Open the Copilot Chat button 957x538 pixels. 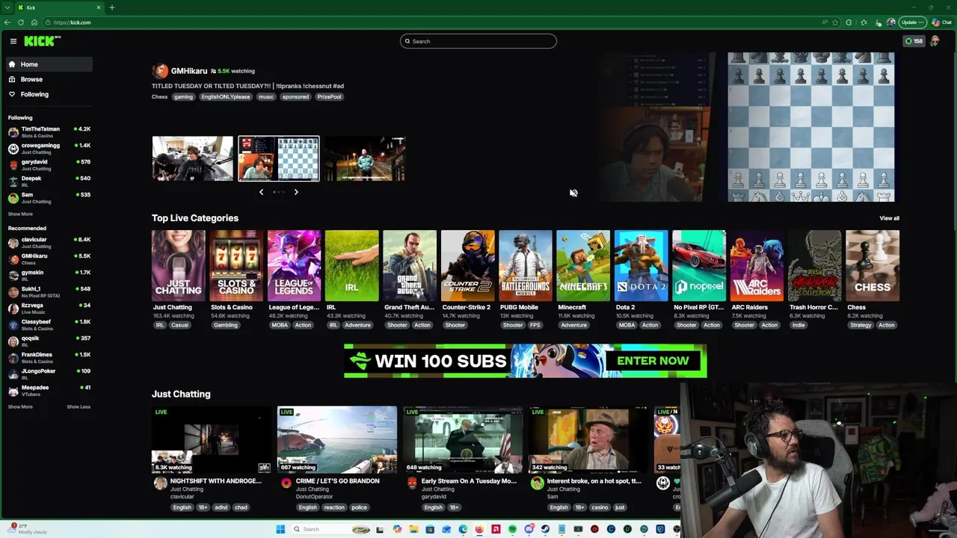pyautogui.click(x=941, y=22)
